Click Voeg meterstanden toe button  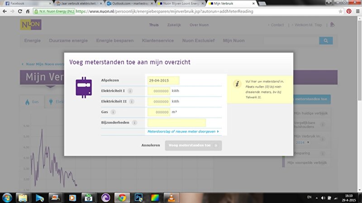pos(193,145)
